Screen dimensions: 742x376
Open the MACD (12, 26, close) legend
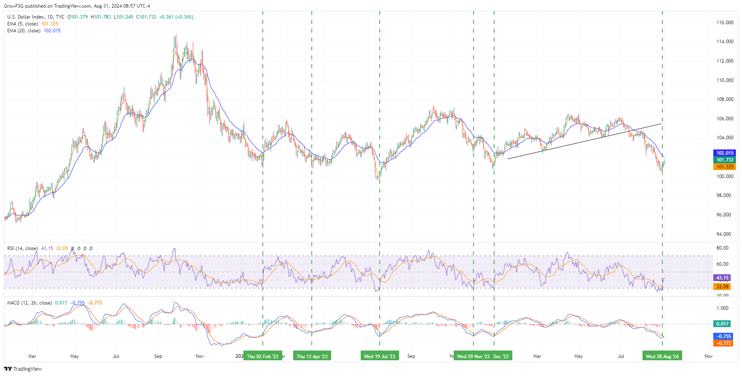tap(30, 303)
